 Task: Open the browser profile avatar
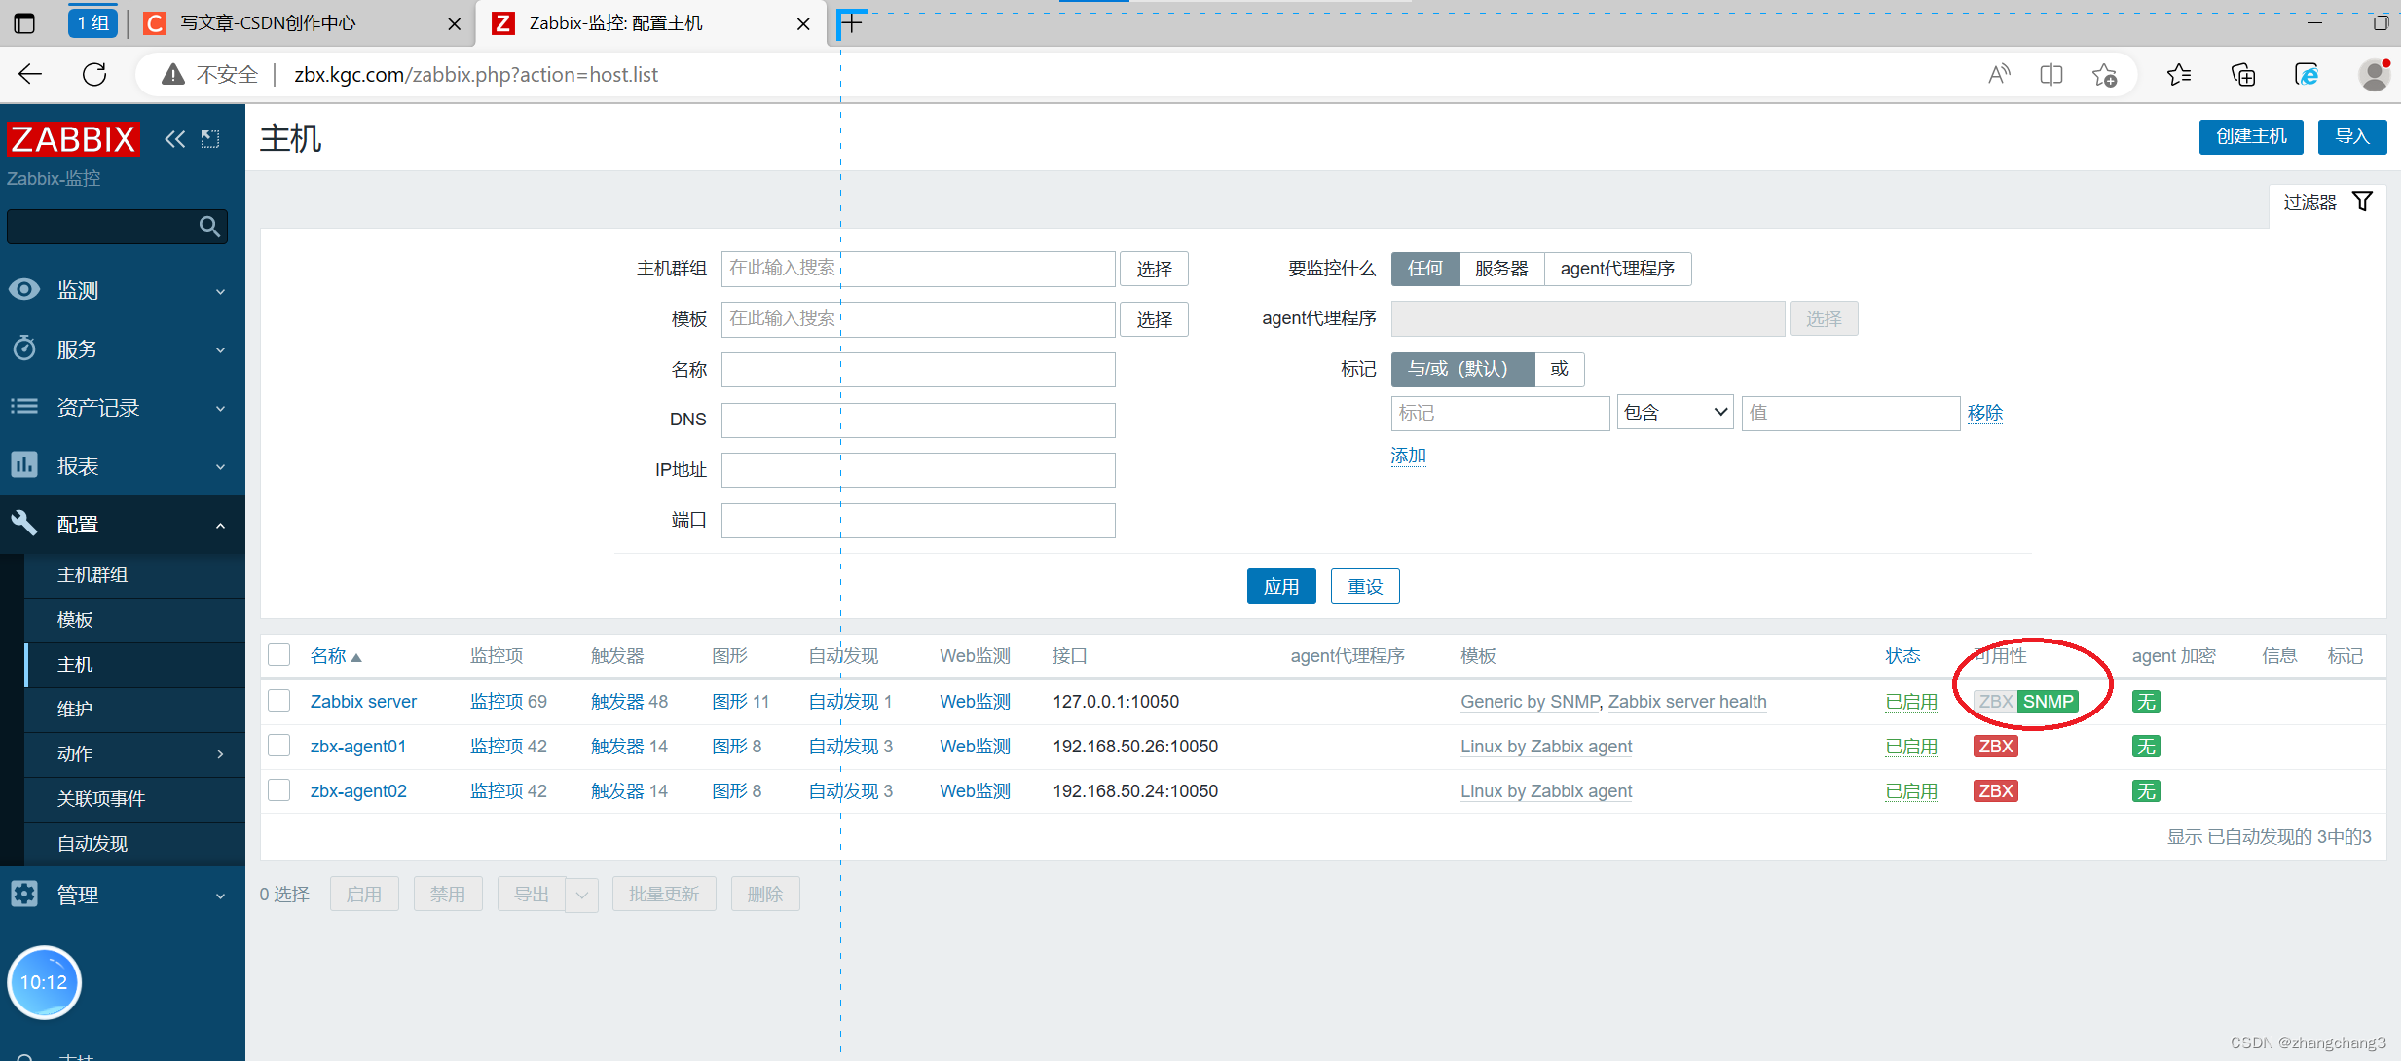2375,74
